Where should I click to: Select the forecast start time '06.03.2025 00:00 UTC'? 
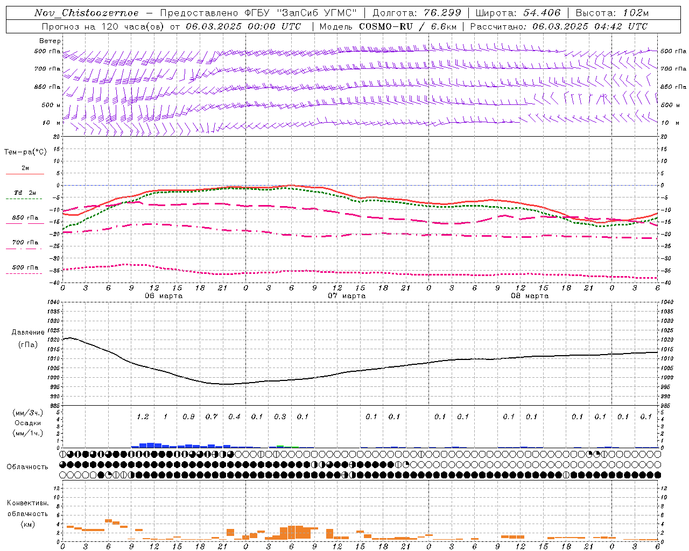point(243,26)
